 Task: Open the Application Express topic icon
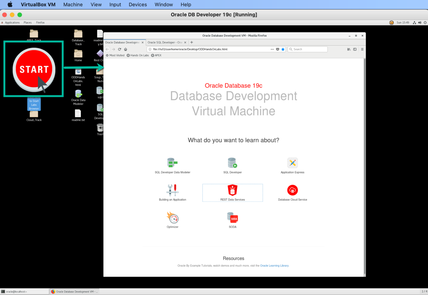coord(292,163)
